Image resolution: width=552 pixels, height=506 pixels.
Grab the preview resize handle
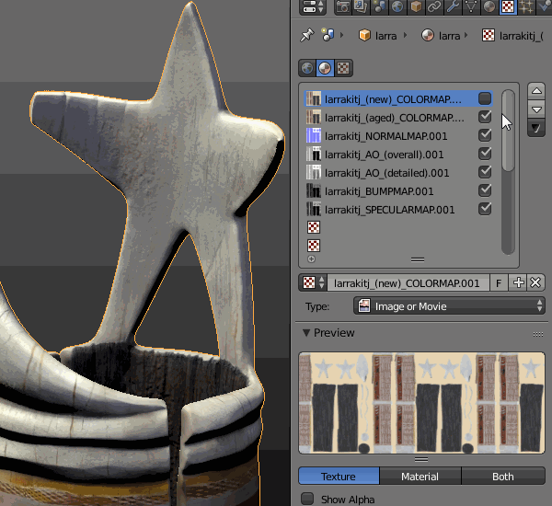[421, 459]
